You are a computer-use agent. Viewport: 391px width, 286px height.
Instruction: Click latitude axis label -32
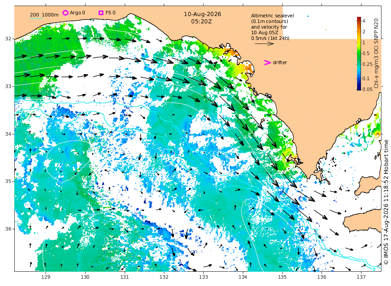click(x=8, y=39)
